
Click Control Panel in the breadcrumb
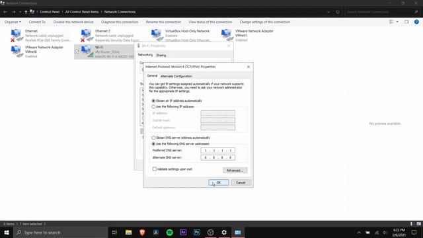50,12
